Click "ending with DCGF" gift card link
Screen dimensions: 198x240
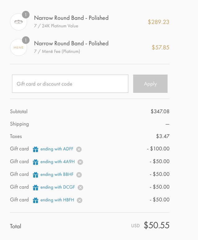pyautogui.click(x=58, y=187)
